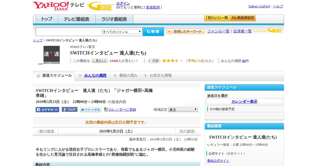
Task: Click the star rating display
Action: point(173,61)
